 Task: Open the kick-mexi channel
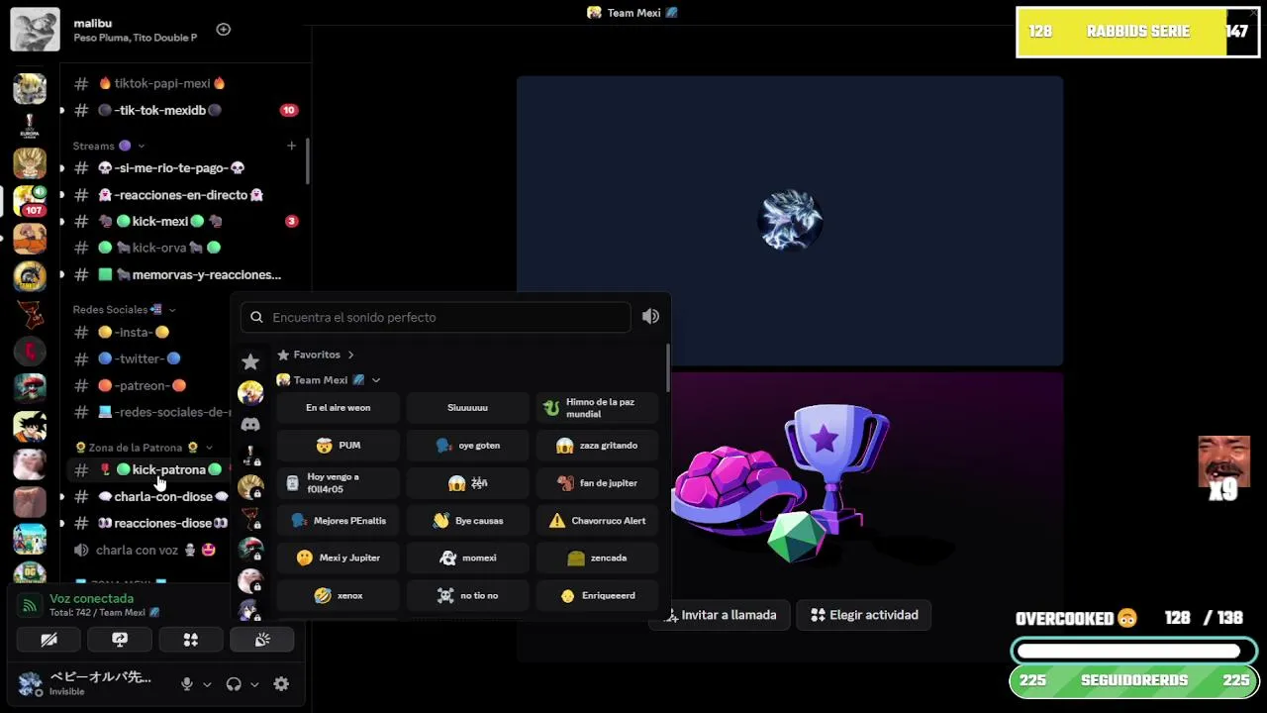[184, 221]
